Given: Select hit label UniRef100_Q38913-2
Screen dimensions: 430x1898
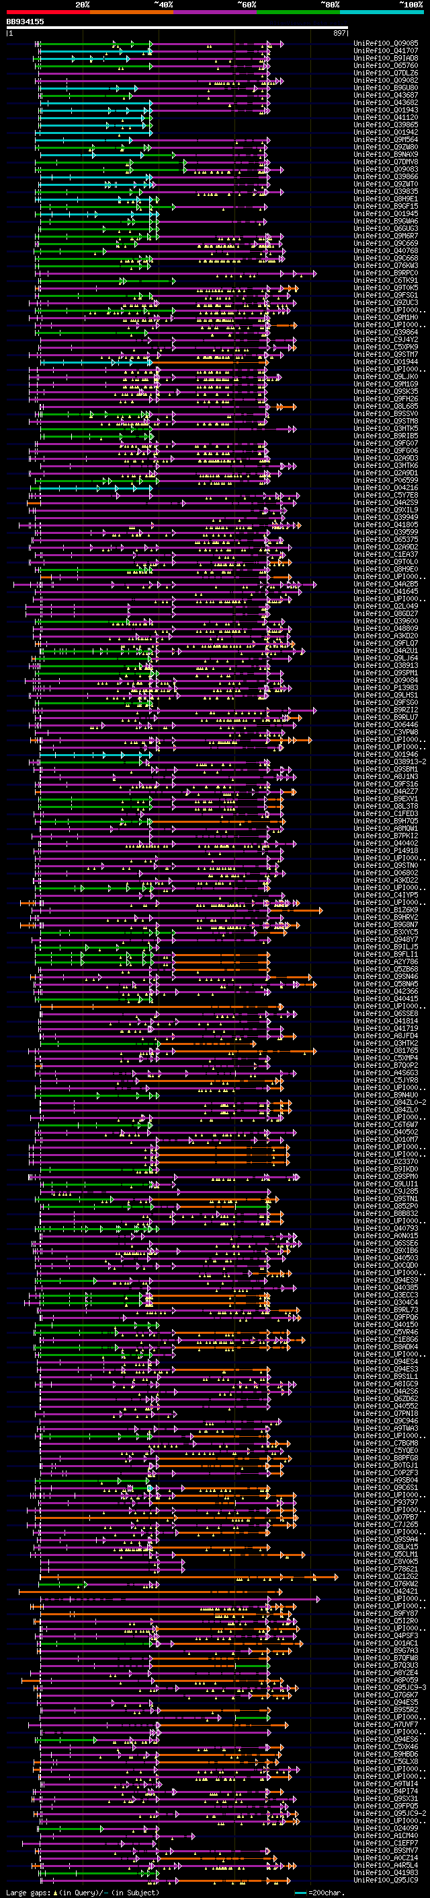Looking at the screenshot, I should [x=390, y=762].
